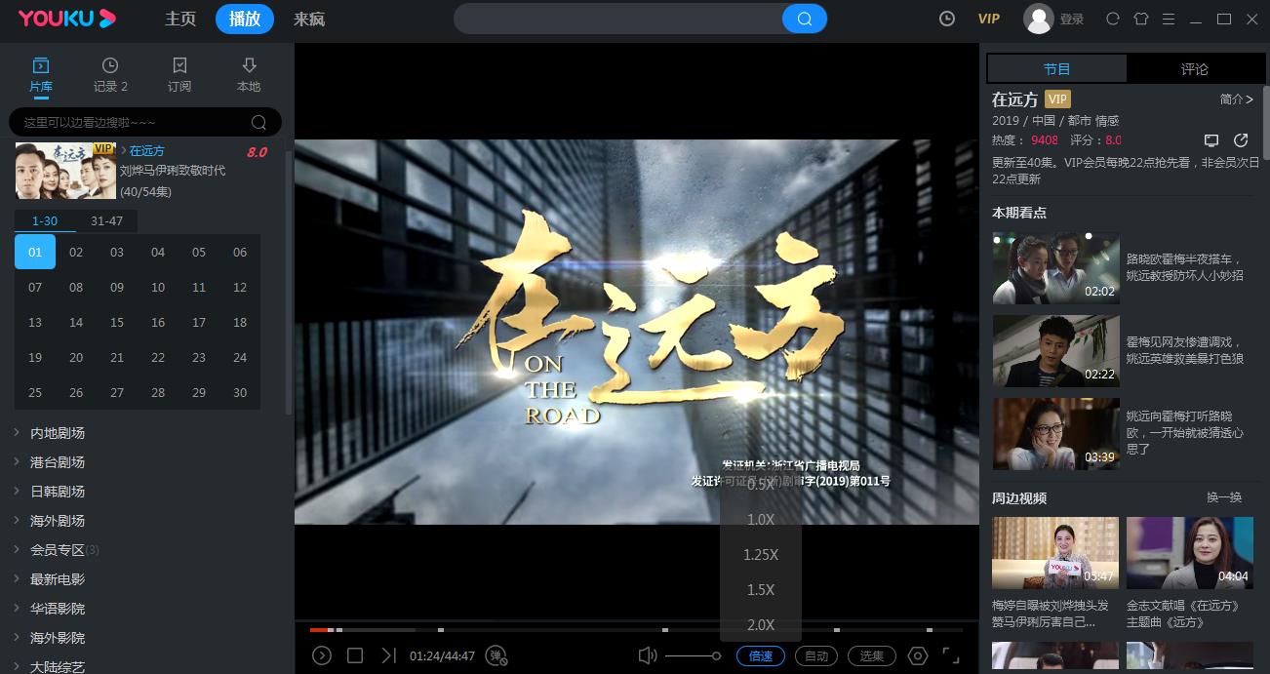The image size is (1270, 674).
Task: Skip to the next episode
Action: [388, 655]
